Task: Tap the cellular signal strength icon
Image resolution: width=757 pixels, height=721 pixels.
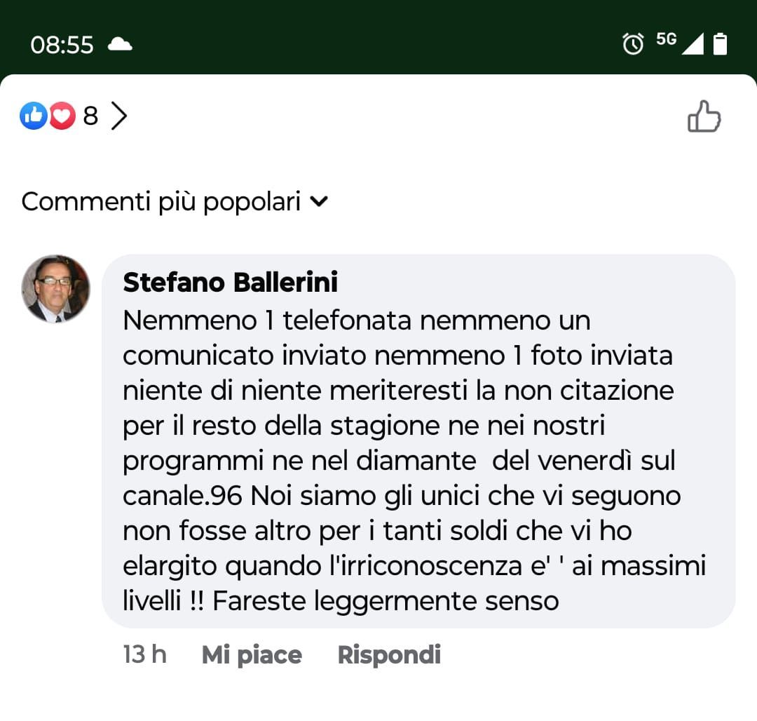Action: pyautogui.click(x=693, y=44)
